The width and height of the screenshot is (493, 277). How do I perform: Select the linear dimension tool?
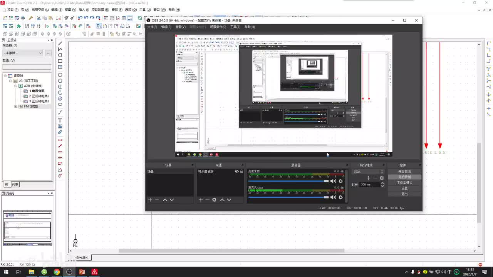(x=60, y=140)
